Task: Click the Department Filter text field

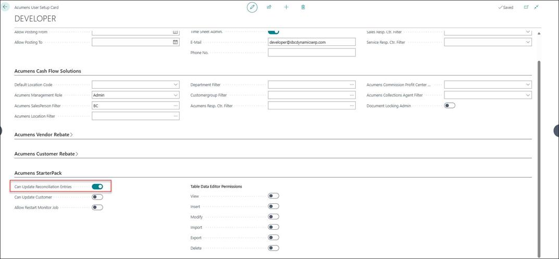Action: point(312,85)
